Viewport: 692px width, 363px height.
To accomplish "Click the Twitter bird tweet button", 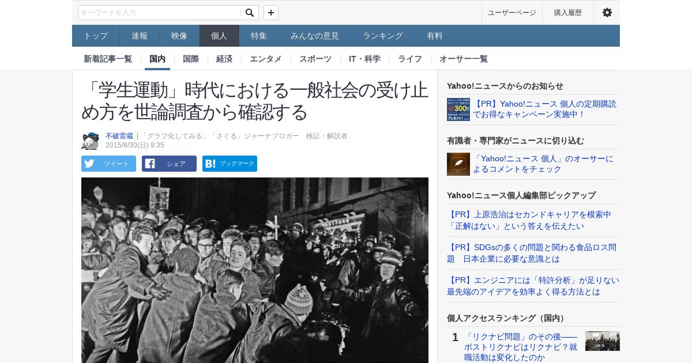I will pos(108,164).
